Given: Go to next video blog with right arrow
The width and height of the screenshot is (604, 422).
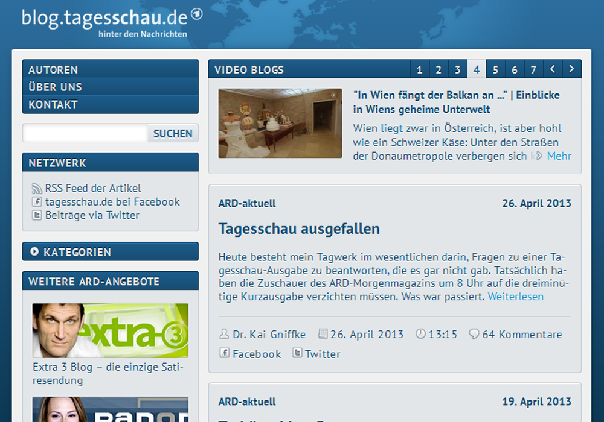Looking at the screenshot, I should tap(571, 69).
